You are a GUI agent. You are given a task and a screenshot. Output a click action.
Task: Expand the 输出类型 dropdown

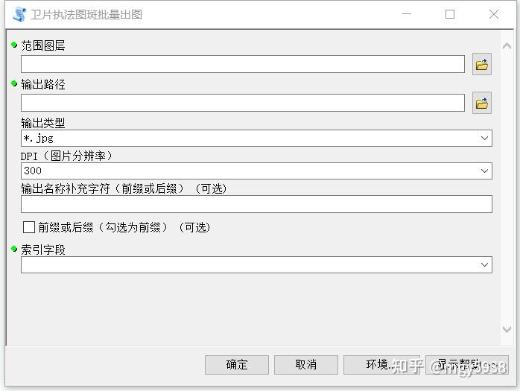tap(484, 138)
